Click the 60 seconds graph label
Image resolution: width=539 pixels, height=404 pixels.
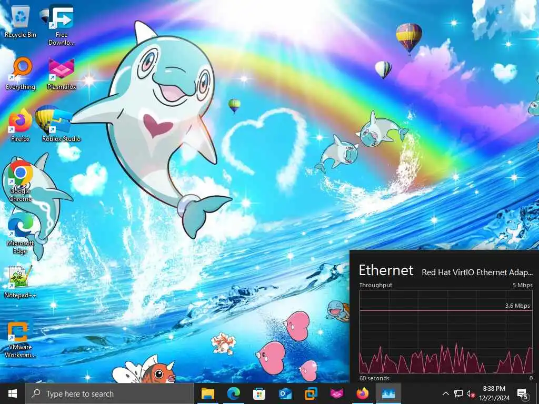(x=374, y=378)
